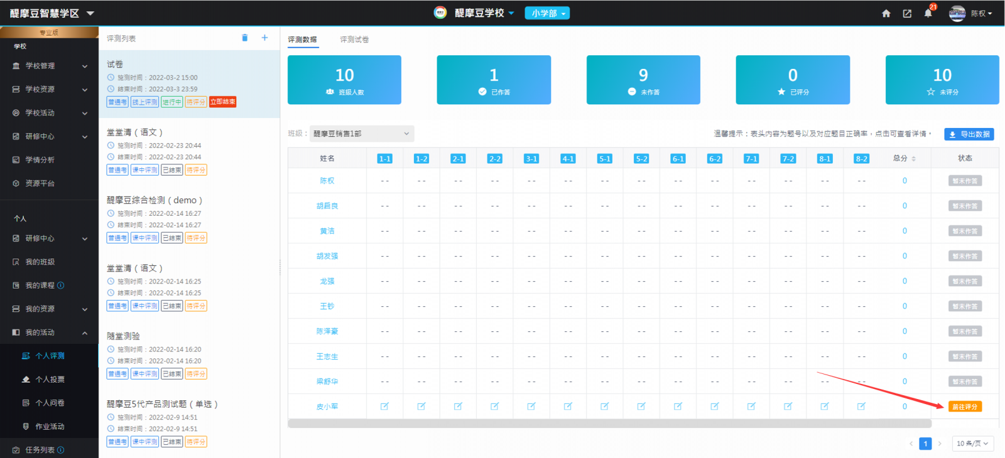The image size is (1005, 458).
Task: Open 个人投票 in the sidebar
Action: (x=50, y=380)
